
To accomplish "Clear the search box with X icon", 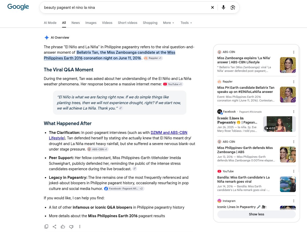I will click(212, 8).
